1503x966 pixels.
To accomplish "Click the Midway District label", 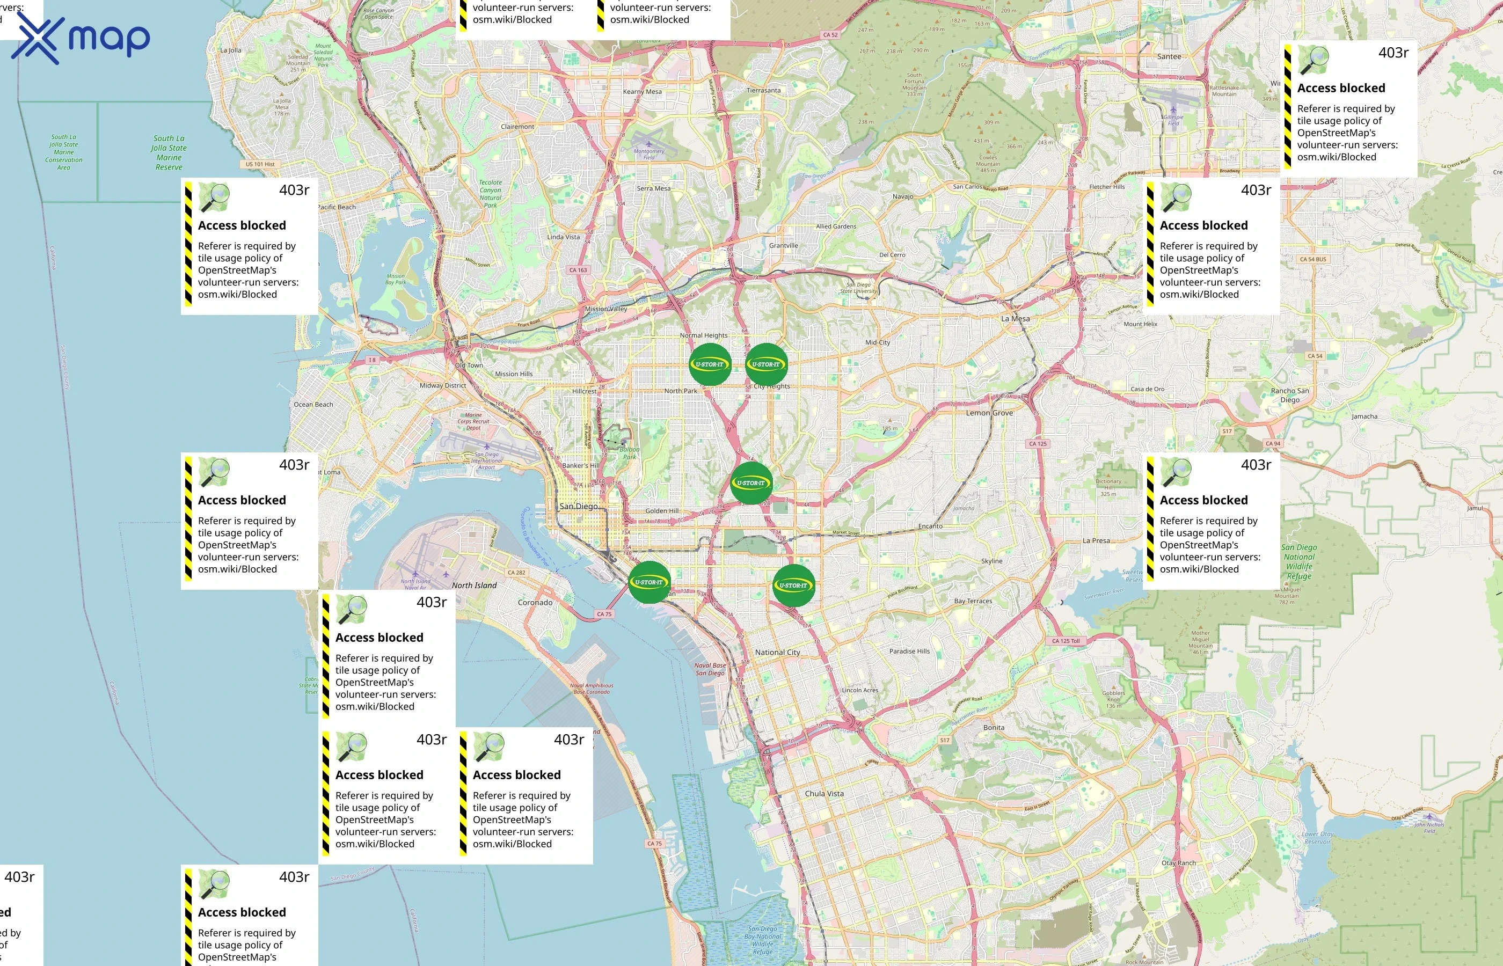I will [x=443, y=386].
